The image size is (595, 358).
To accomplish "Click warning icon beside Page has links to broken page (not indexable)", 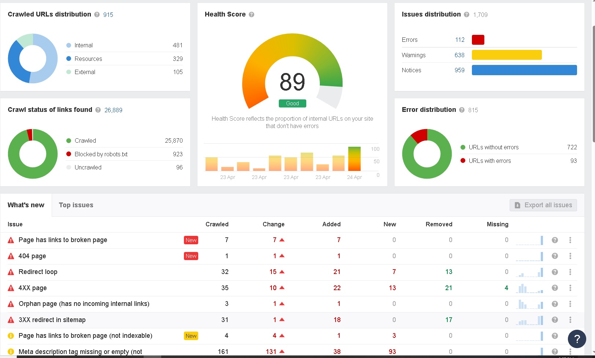I will tap(11, 336).
